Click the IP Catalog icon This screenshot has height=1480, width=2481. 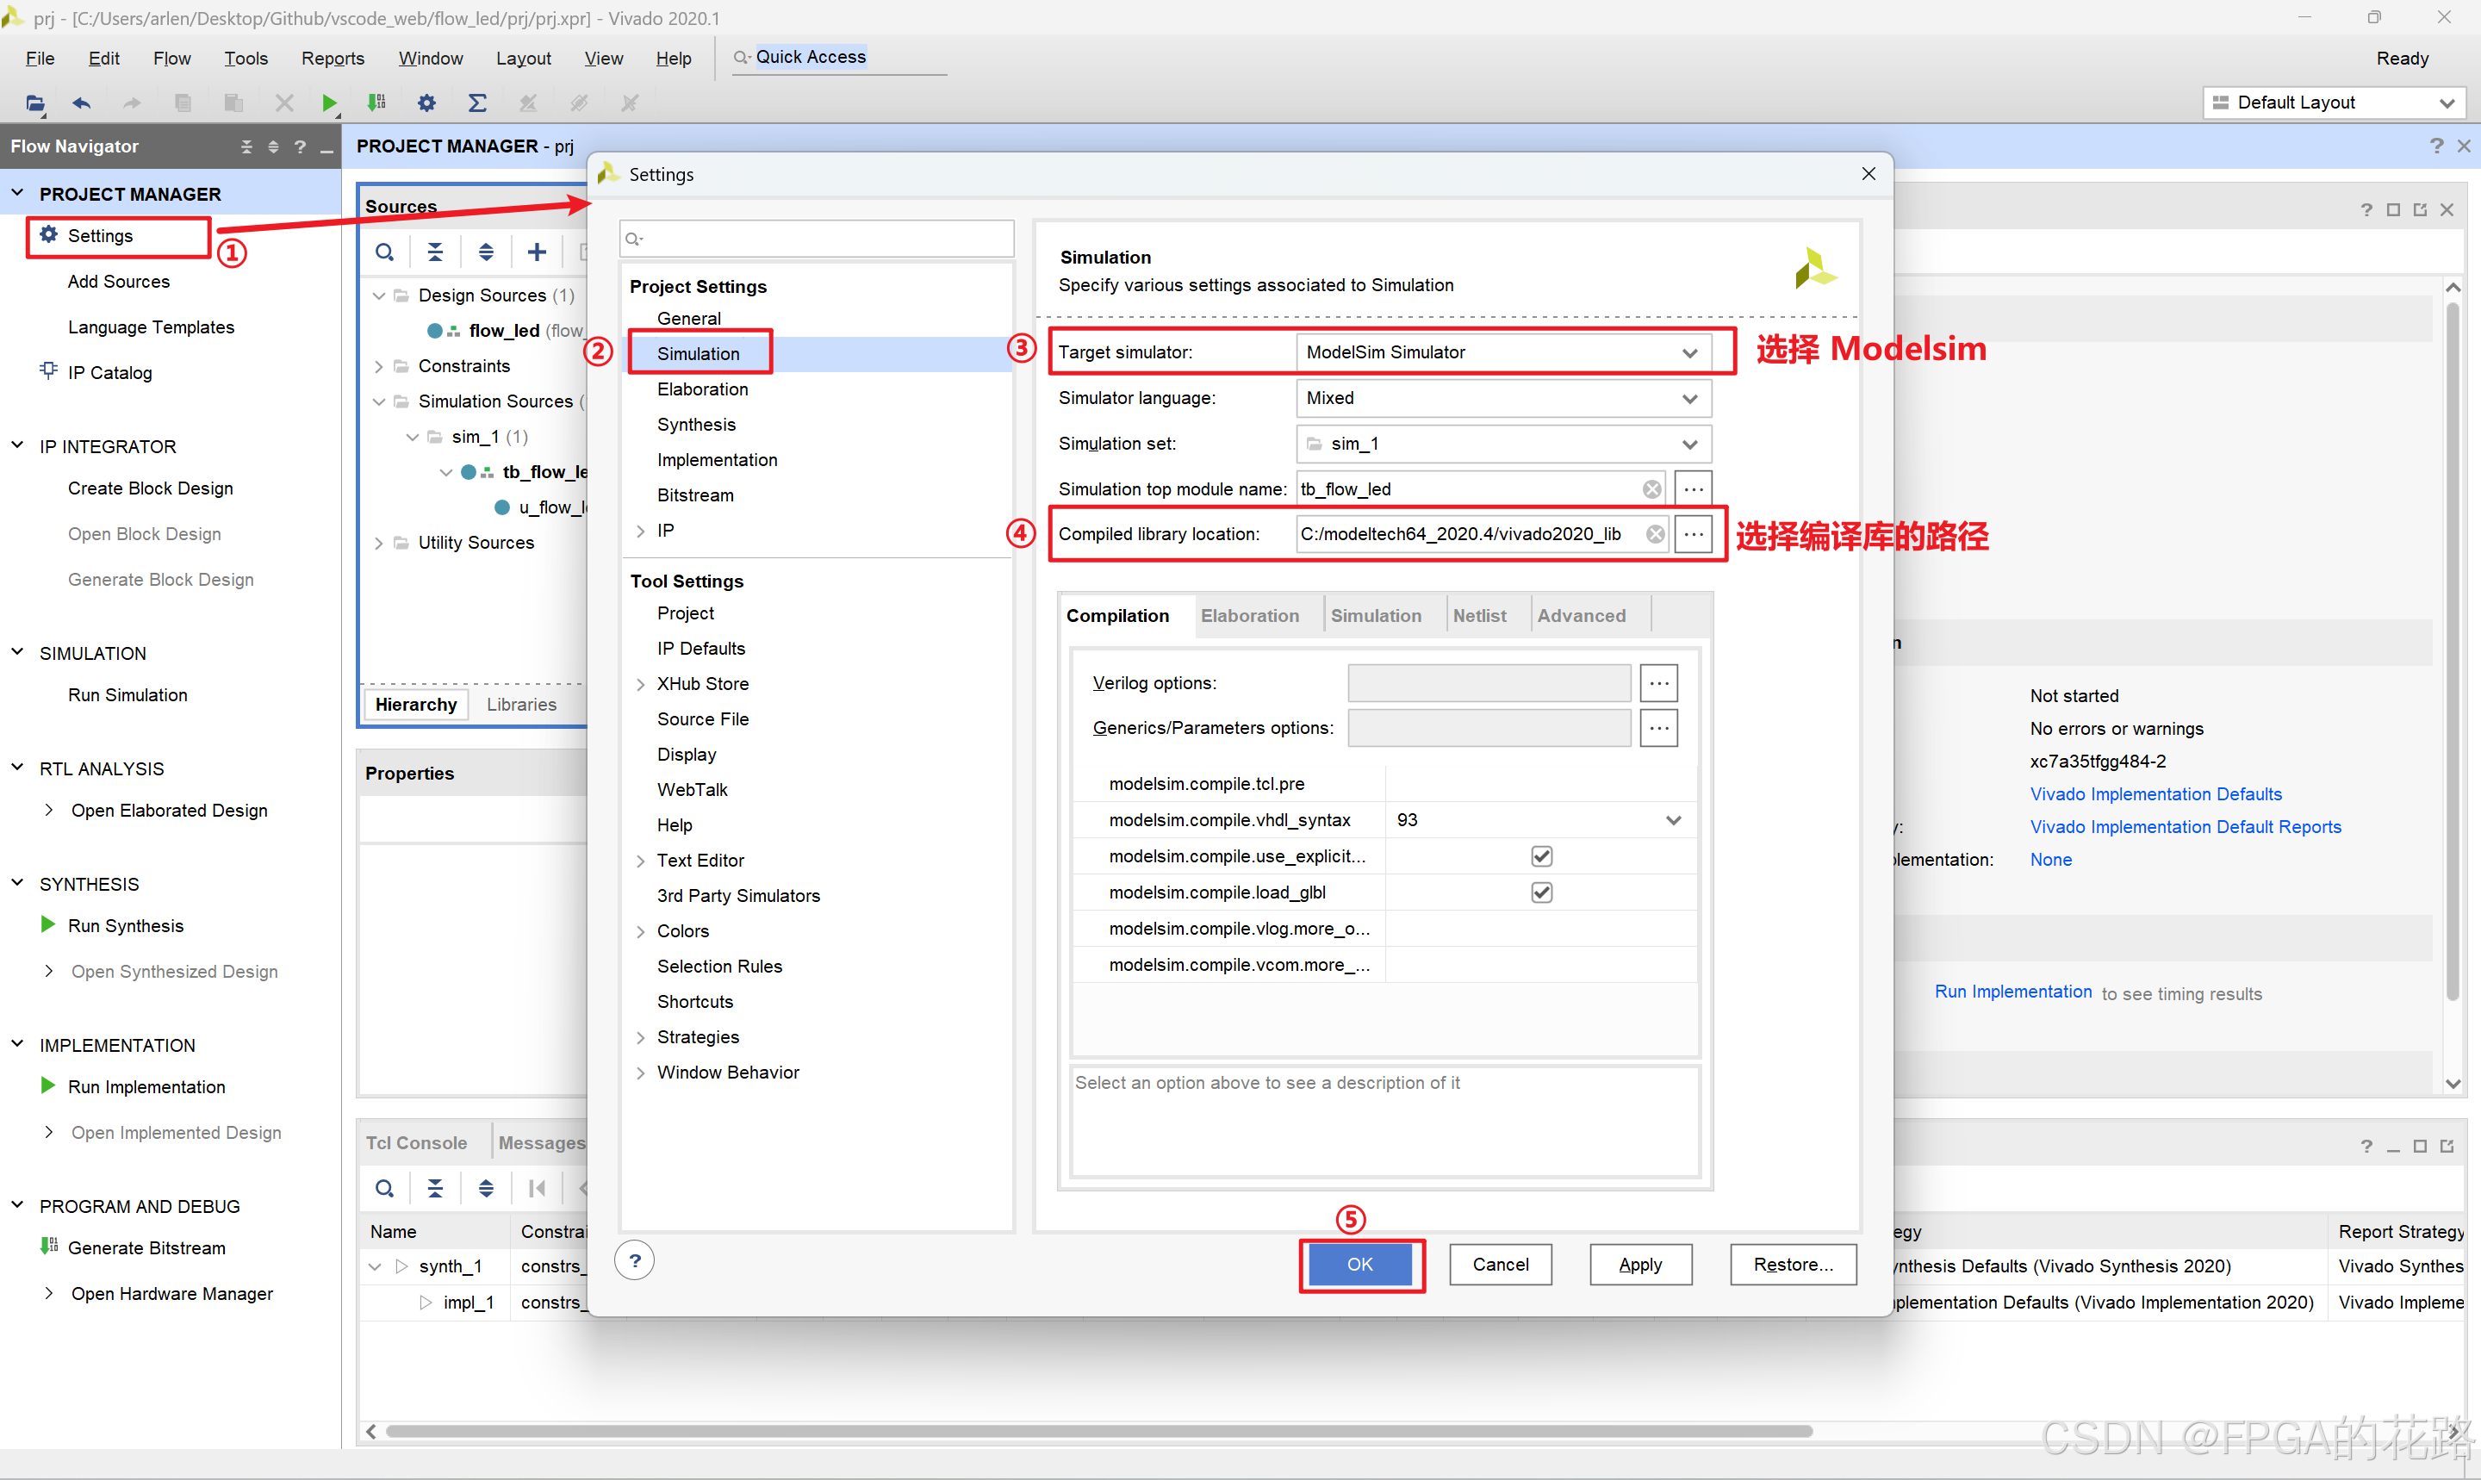pyautogui.click(x=48, y=372)
